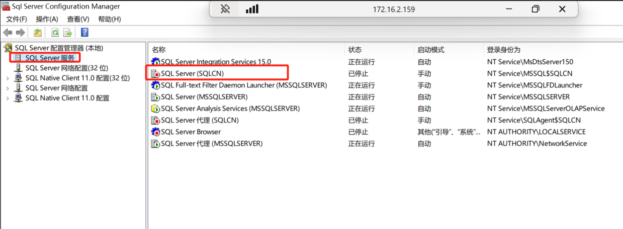623x229 pixels.
Task: Click NT AUTHORITY\NetworkService login account cell
Action: (537, 144)
